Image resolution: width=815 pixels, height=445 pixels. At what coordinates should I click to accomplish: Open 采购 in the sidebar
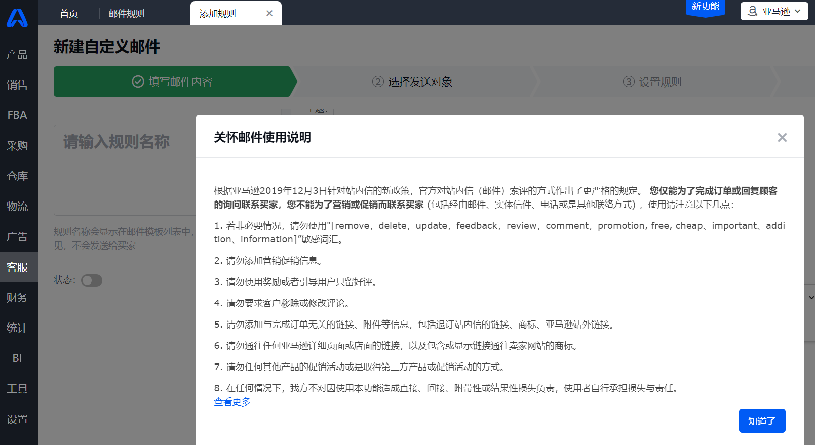coord(17,146)
